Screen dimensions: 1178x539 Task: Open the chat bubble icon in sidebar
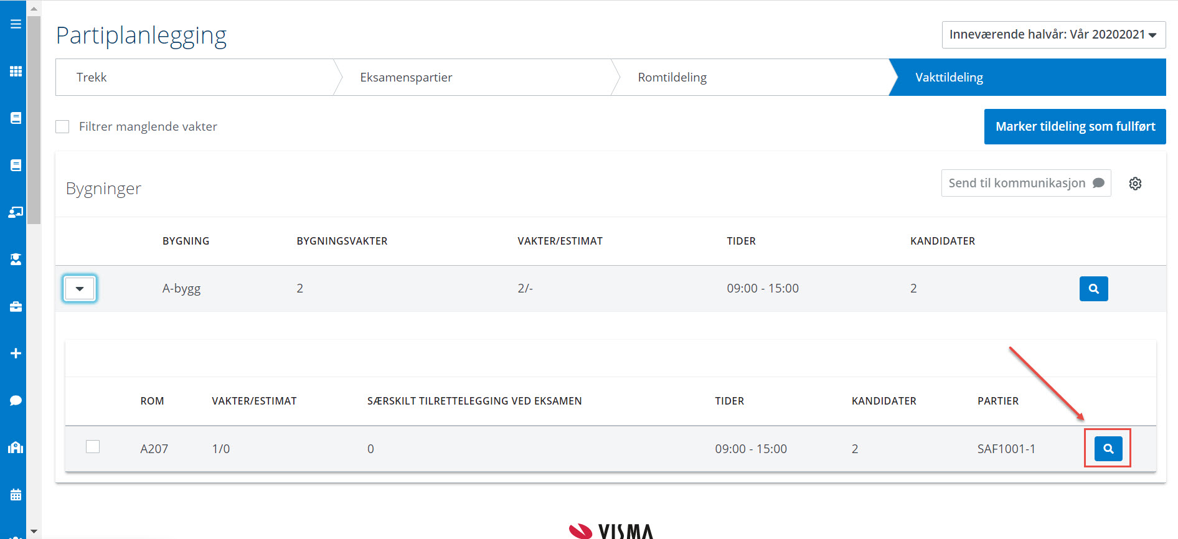tap(16, 400)
